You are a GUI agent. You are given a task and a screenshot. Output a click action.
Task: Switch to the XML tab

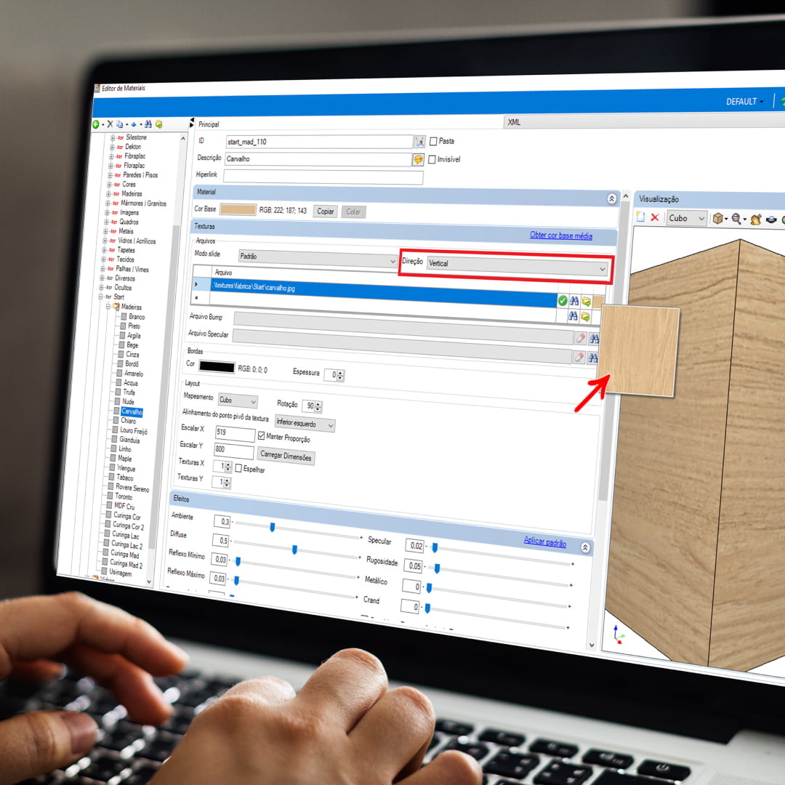[x=514, y=123]
